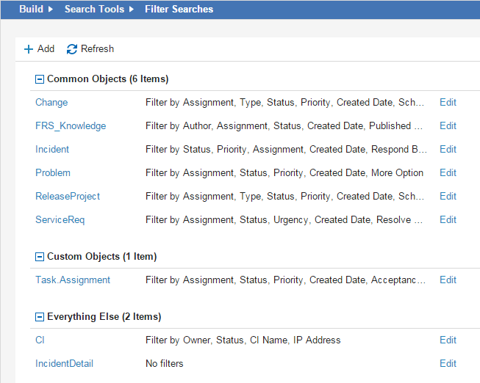Open the Task.Assignment object link
The height and width of the screenshot is (383, 480).
click(73, 280)
